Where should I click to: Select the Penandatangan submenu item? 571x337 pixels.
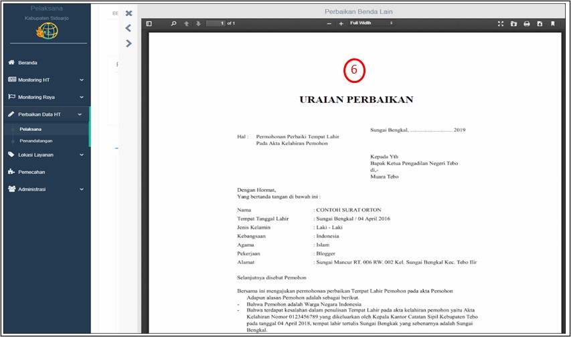coord(36,141)
